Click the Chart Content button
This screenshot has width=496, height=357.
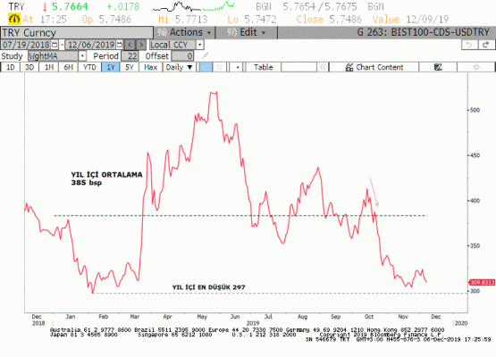click(x=374, y=67)
